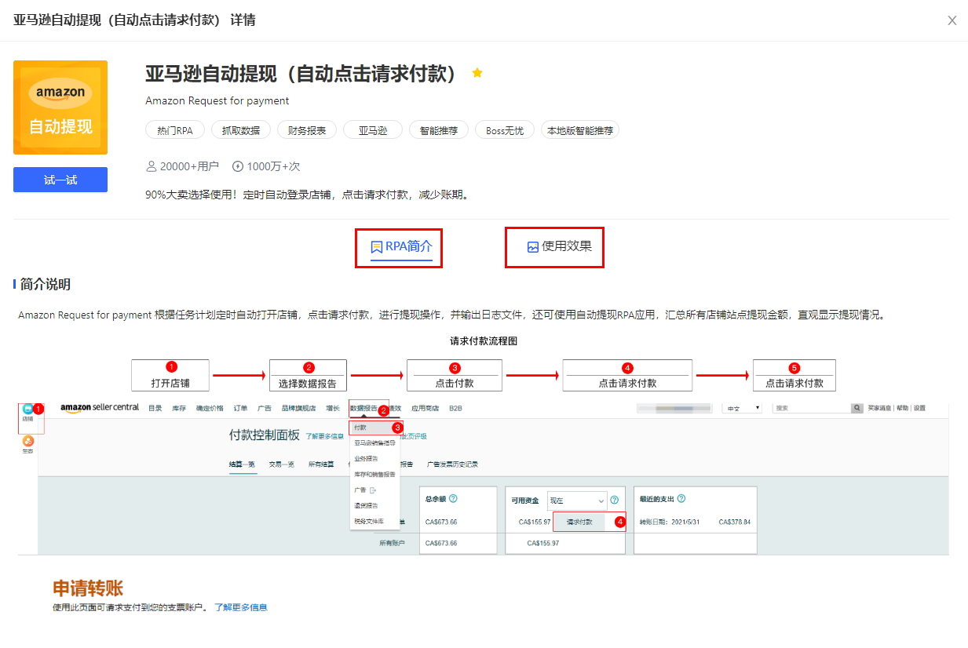Click the blue 试一试 button
The width and height of the screenshot is (968, 648).
pos(60,180)
